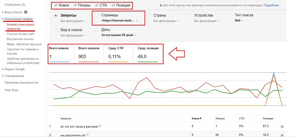
Task: Click warning triangle icon before filter notice
Action: (161, 5)
